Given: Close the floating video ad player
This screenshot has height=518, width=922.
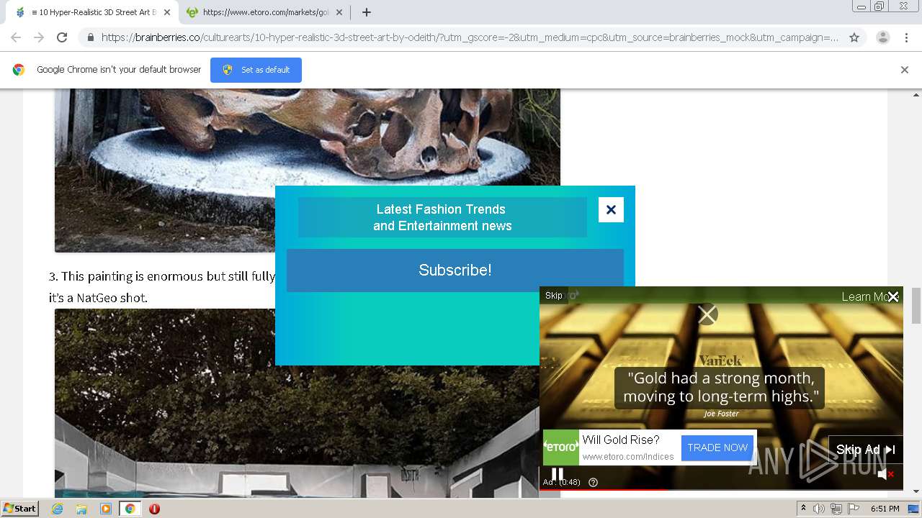Looking at the screenshot, I should pyautogui.click(x=893, y=296).
